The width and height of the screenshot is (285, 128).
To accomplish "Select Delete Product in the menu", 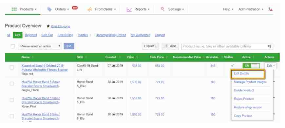I will point(244,90).
